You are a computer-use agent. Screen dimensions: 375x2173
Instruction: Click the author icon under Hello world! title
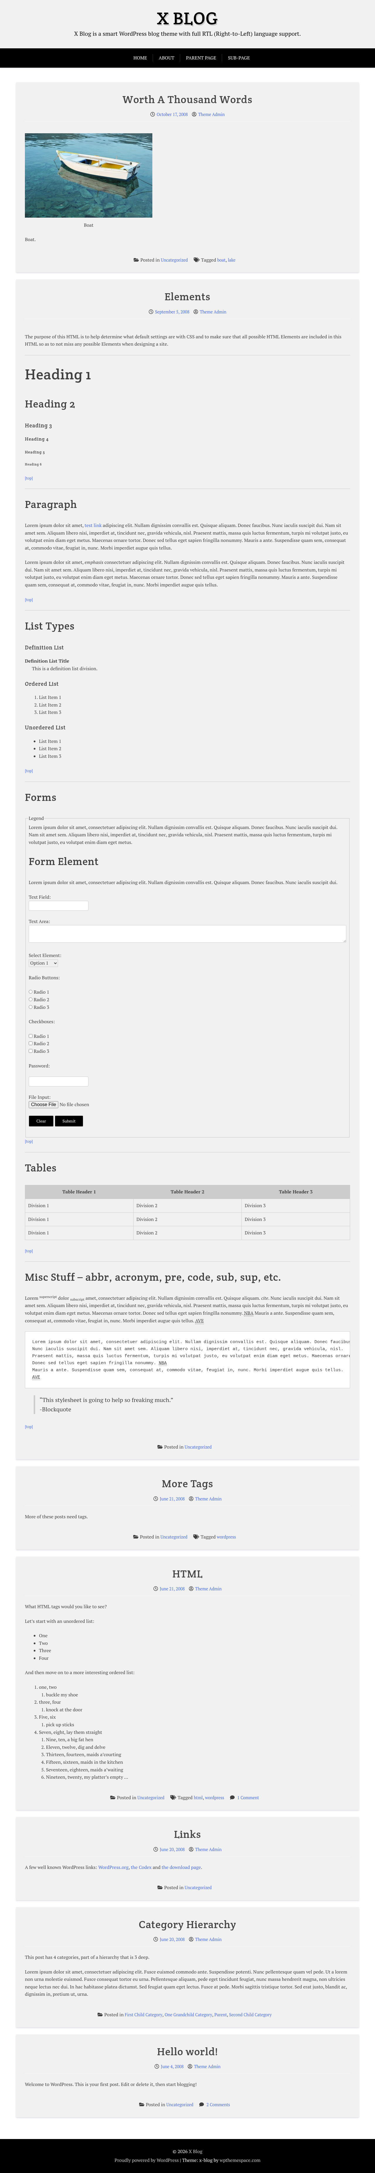pyautogui.click(x=190, y=2067)
